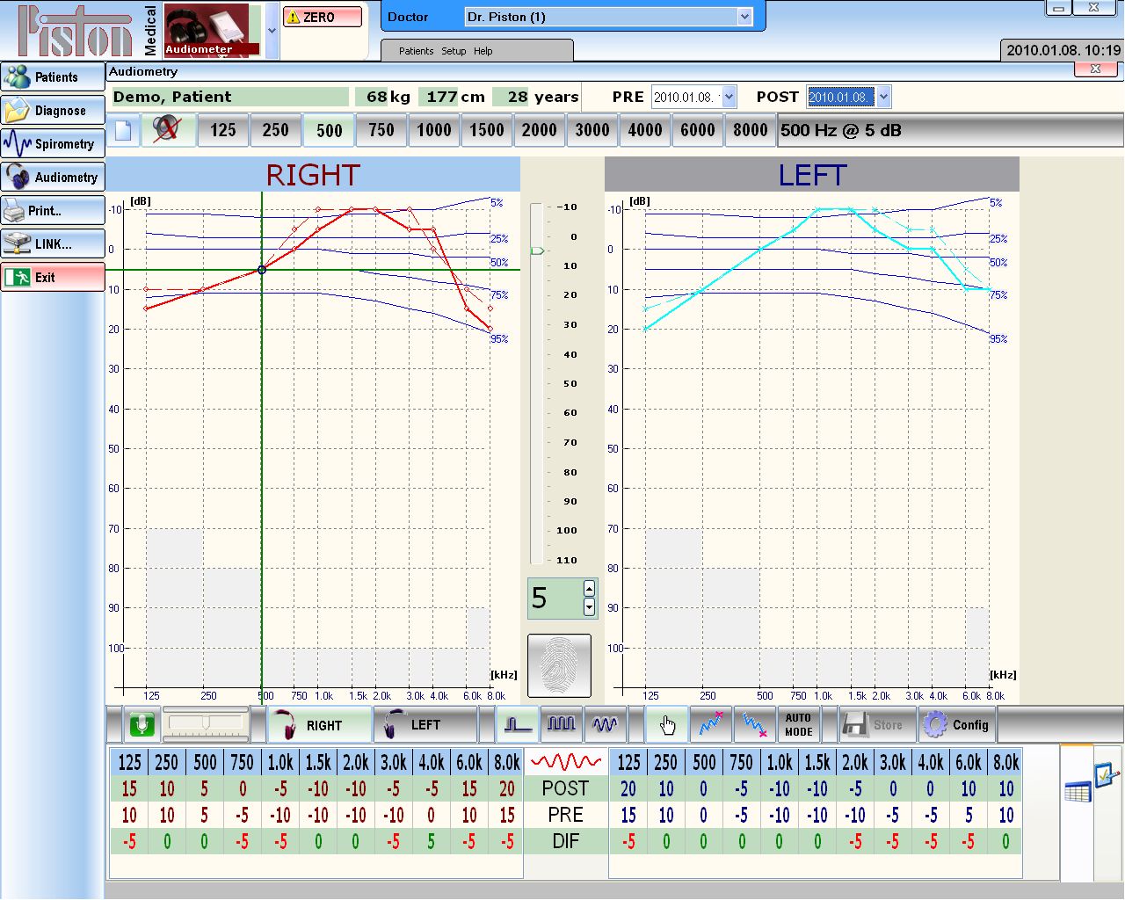Click the PRE row label in results table

pyautogui.click(x=565, y=815)
